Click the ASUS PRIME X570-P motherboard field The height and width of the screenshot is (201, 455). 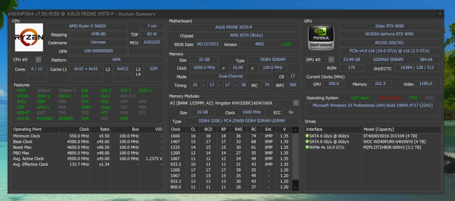234,28
